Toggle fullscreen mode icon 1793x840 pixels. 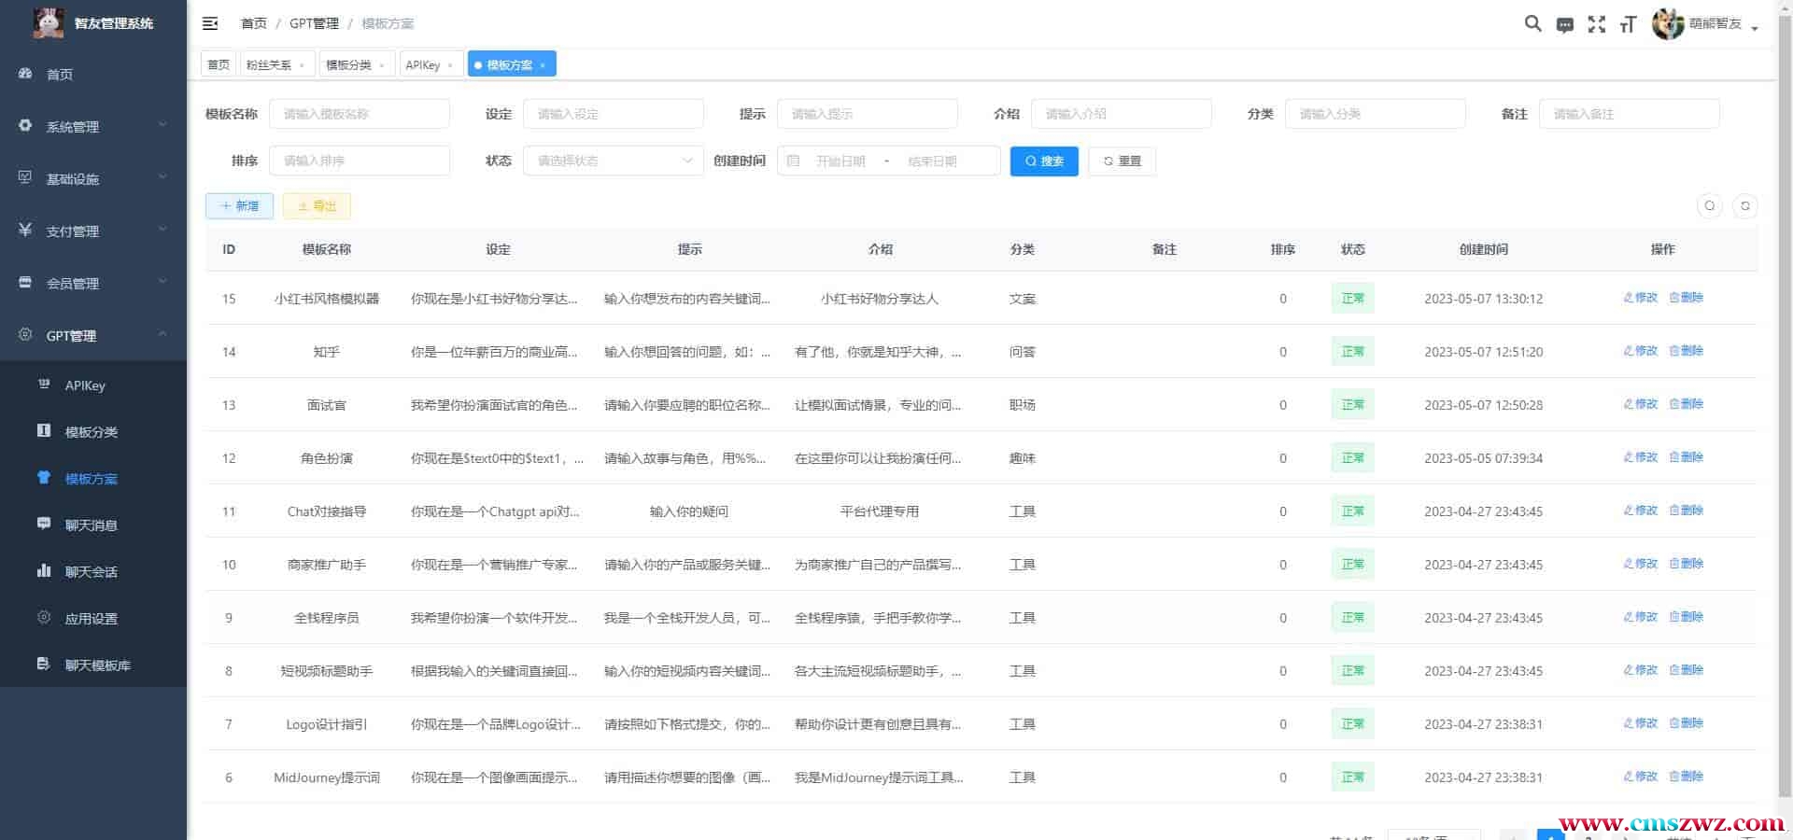[1597, 24]
